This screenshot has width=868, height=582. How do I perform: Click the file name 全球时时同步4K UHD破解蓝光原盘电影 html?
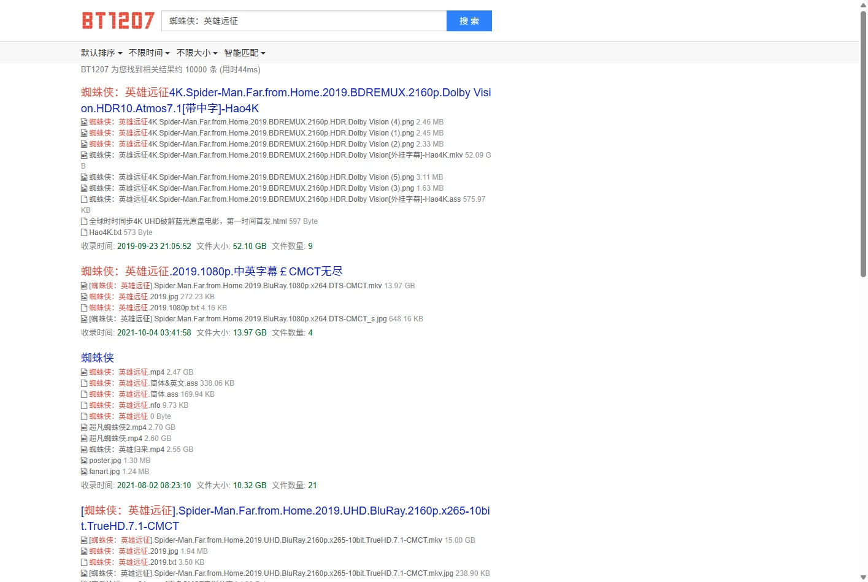(x=188, y=221)
